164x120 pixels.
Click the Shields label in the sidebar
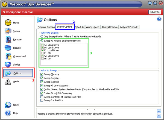(17, 65)
